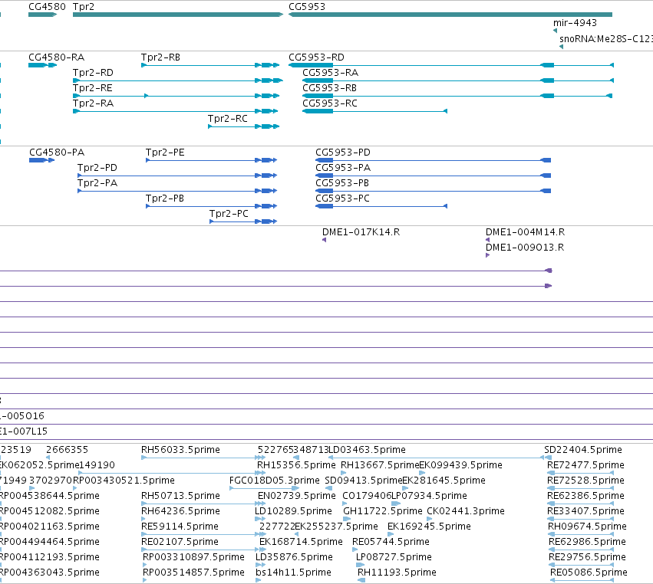Click EST CK02441.3prime
This screenshot has width=653, height=584.
466,511
